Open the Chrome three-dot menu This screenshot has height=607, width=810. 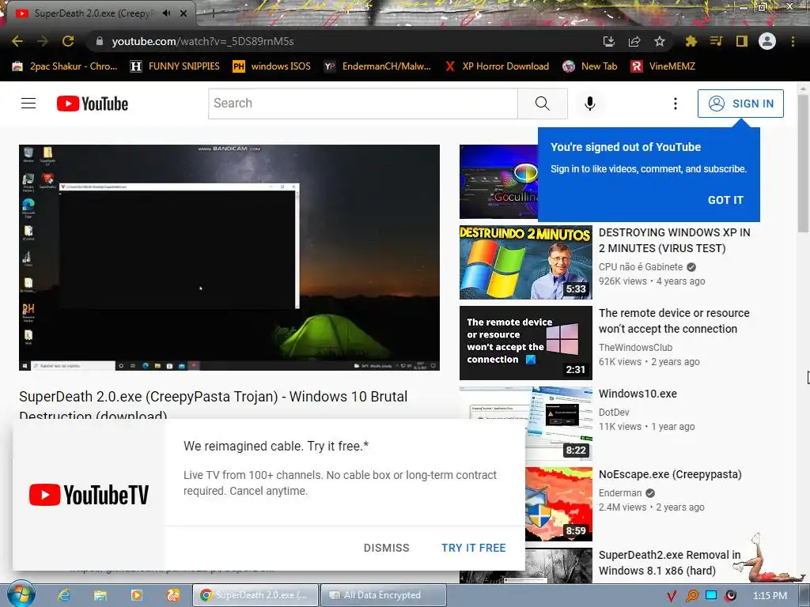793,41
